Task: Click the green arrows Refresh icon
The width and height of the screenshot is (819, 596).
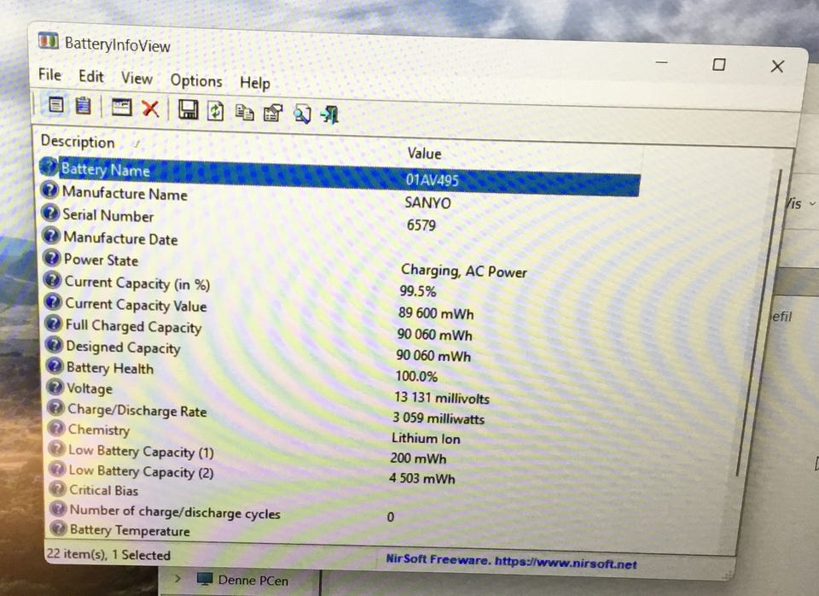Action: point(216,111)
